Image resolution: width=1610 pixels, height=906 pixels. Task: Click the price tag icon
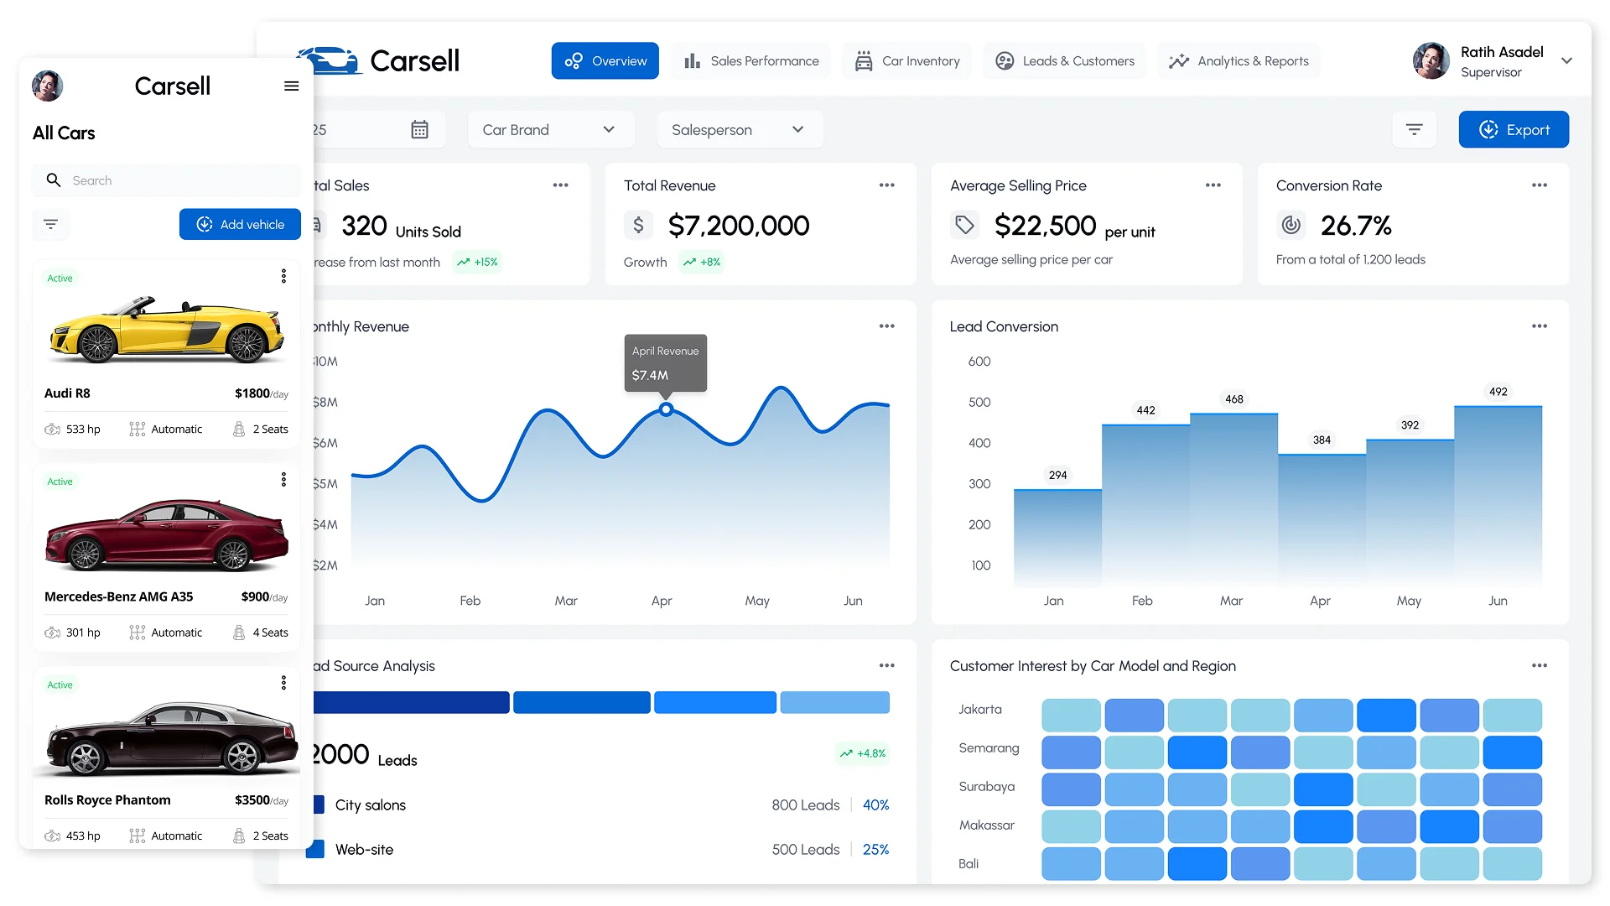(x=964, y=225)
